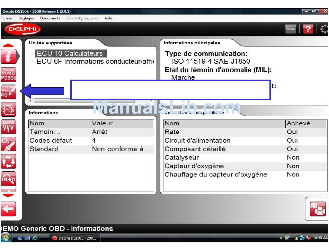Click the Informations principales panel tab

click(x=192, y=43)
